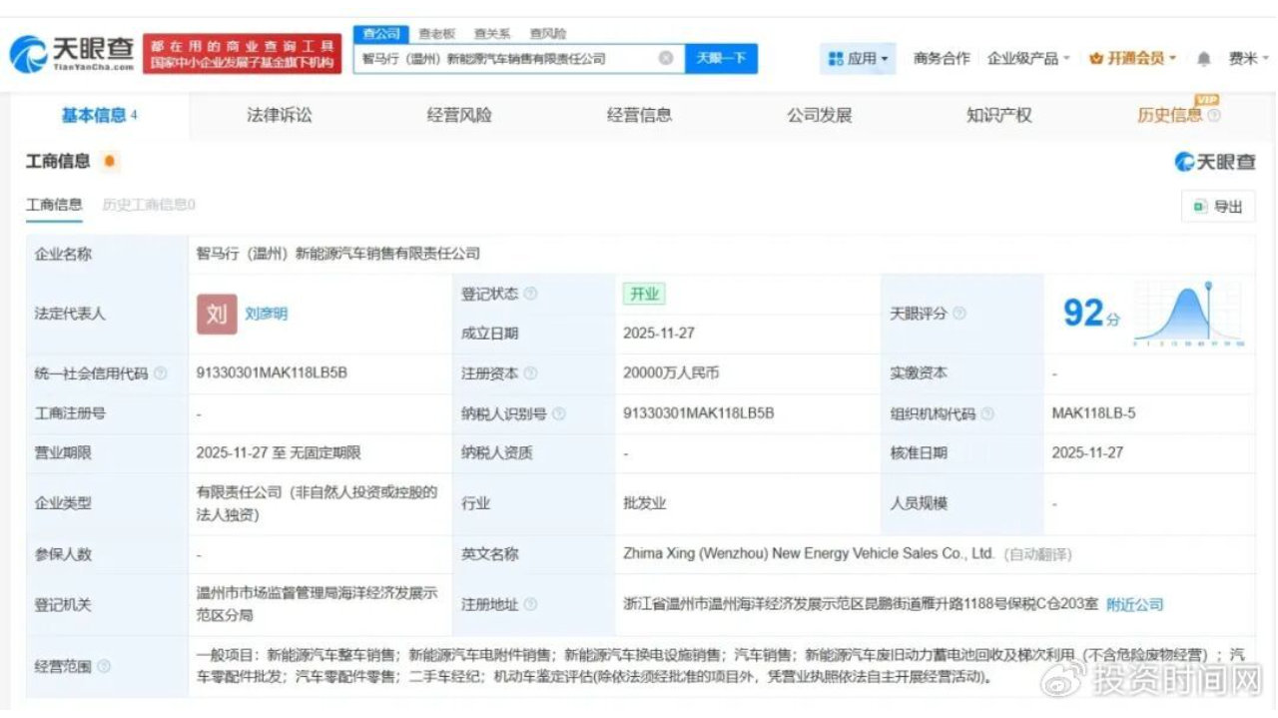Click the help icon next to 注册地址

point(530,604)
